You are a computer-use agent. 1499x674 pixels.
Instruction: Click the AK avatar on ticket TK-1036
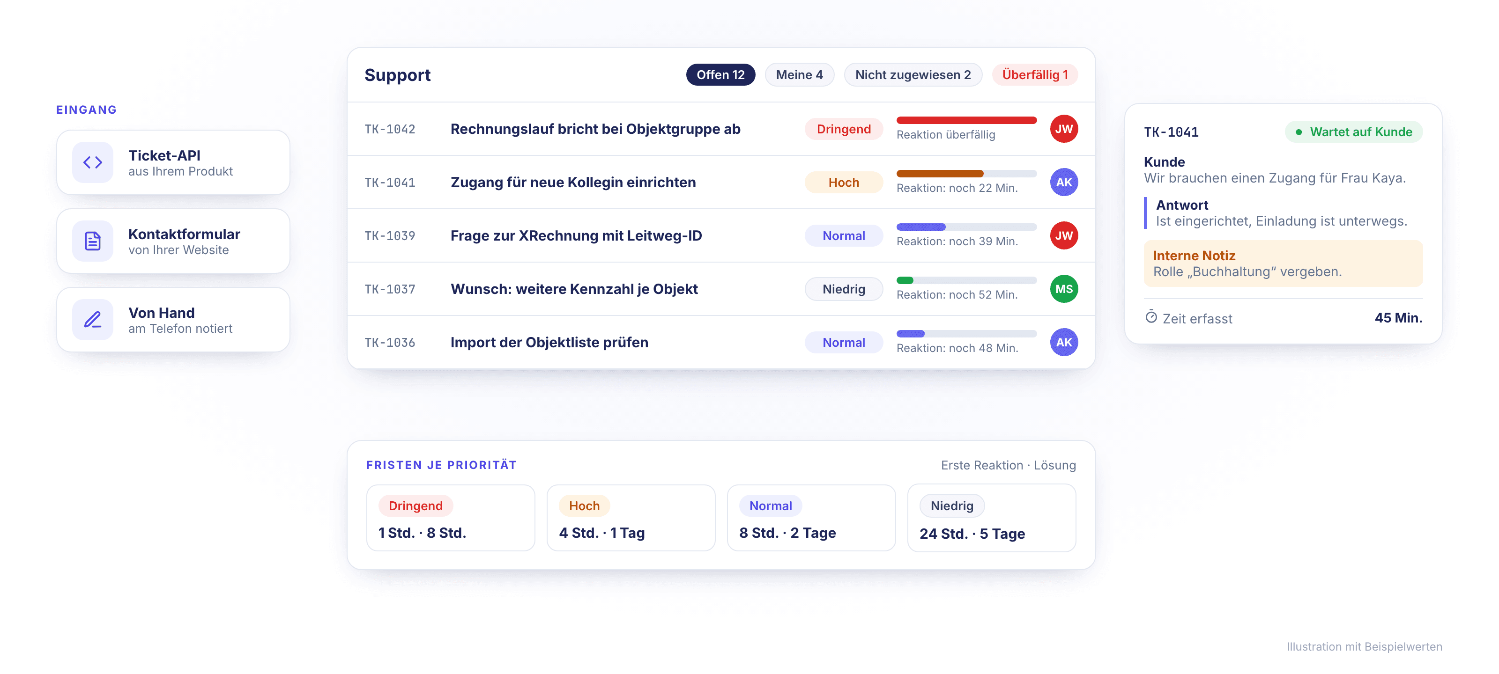pos(1064,343)
